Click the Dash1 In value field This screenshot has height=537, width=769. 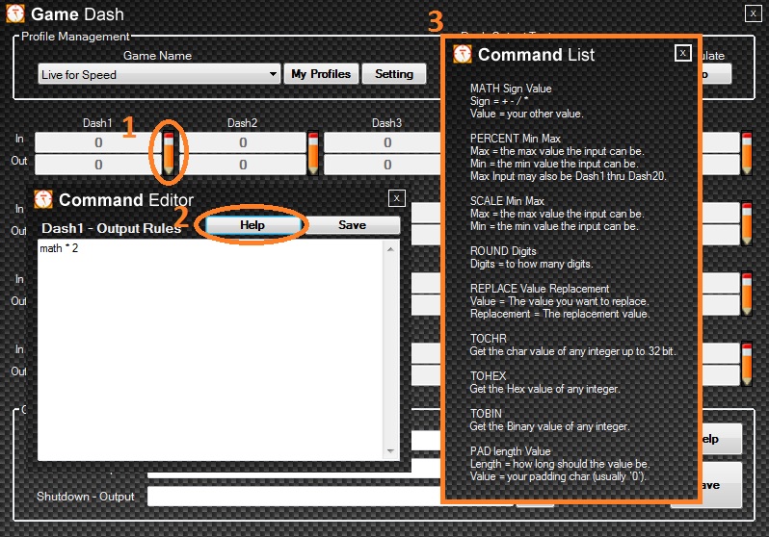[x=98, y=142]
